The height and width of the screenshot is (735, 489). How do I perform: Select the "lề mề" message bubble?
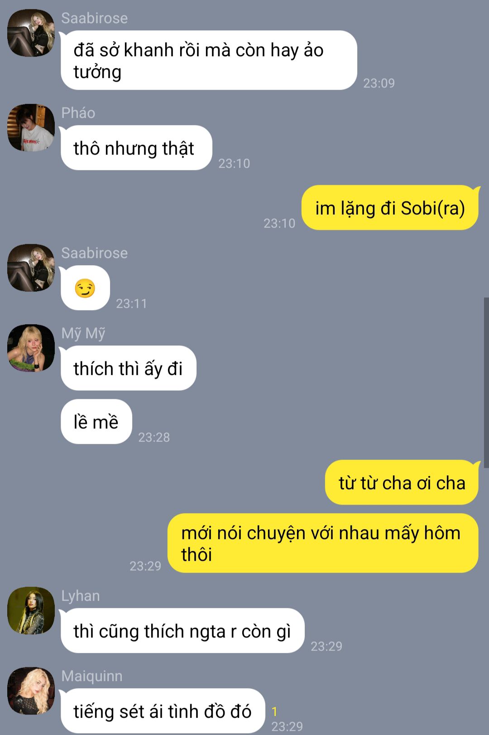click(x=96, y=422)
